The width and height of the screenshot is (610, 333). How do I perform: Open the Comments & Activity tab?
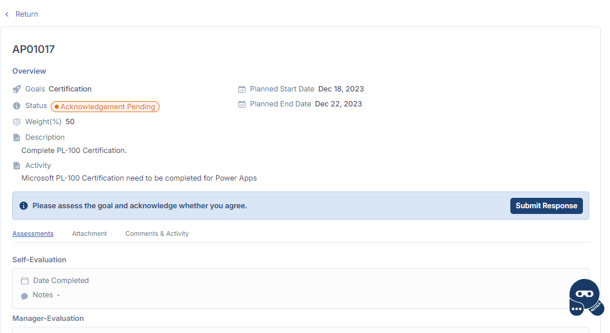(x=157, y=234)
